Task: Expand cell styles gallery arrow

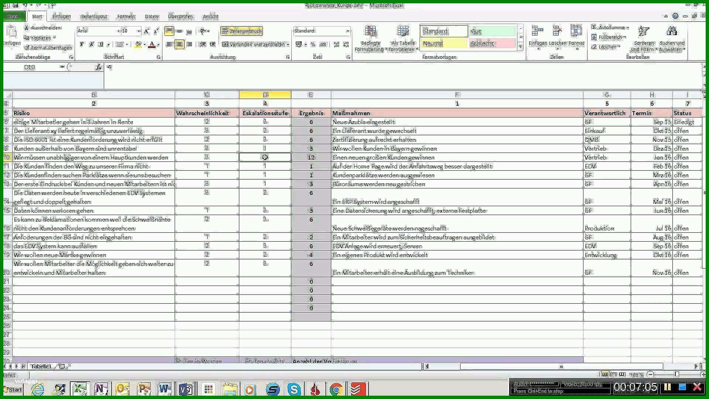Action: click(x=520, y=47)
